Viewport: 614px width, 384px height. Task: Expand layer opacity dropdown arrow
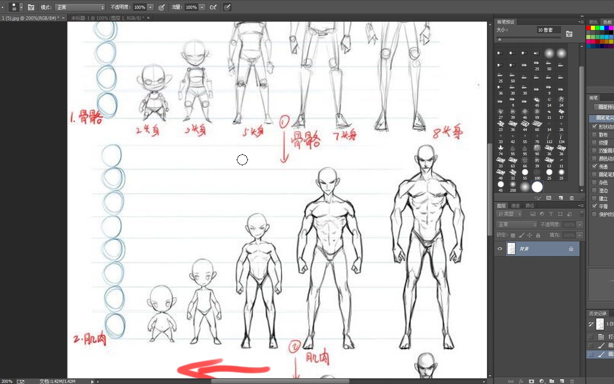tap(579, 225)
